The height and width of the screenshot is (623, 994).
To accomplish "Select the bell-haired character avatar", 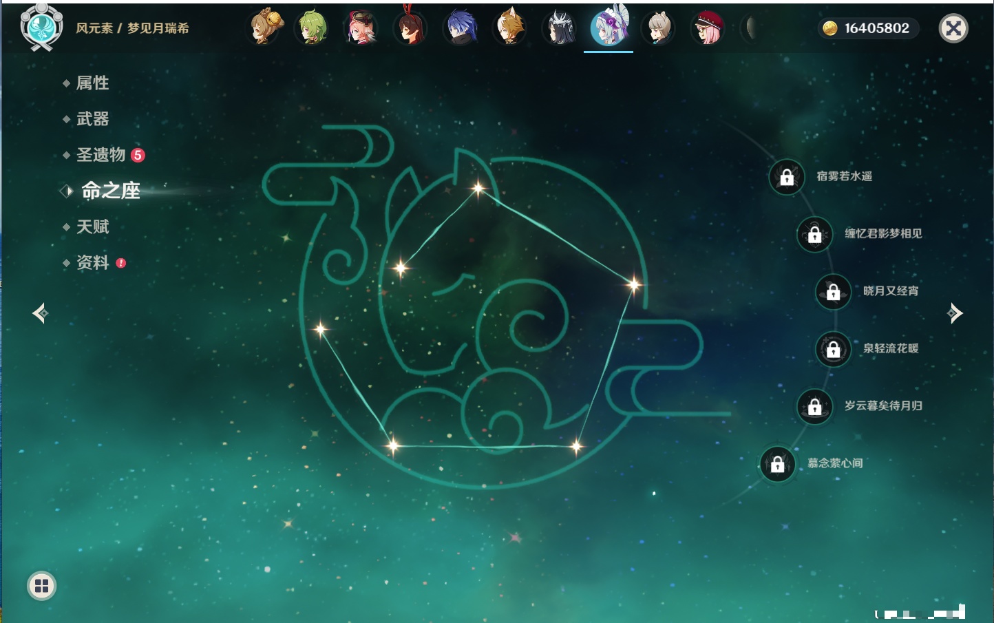I will [x=265, y=28].
